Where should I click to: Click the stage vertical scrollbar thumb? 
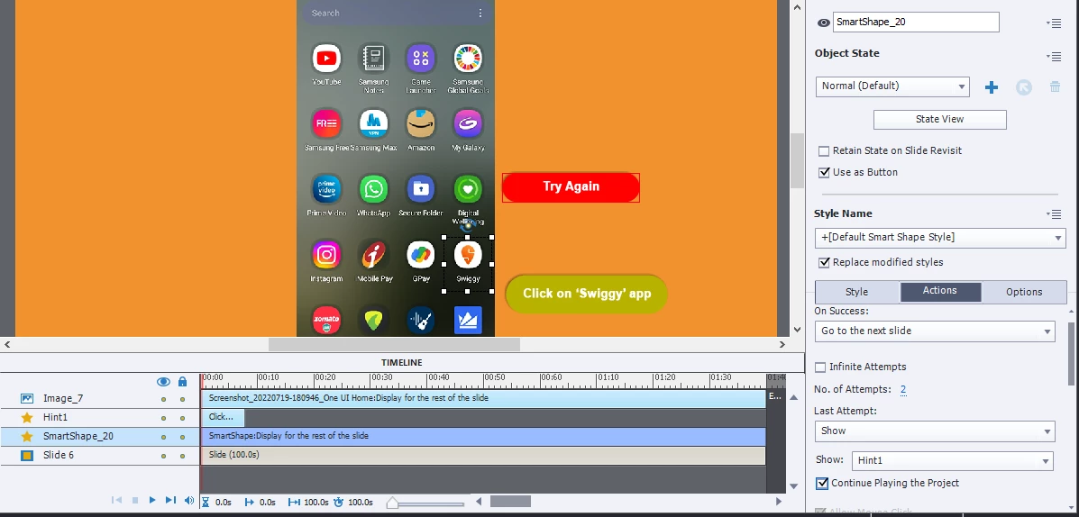797,160
